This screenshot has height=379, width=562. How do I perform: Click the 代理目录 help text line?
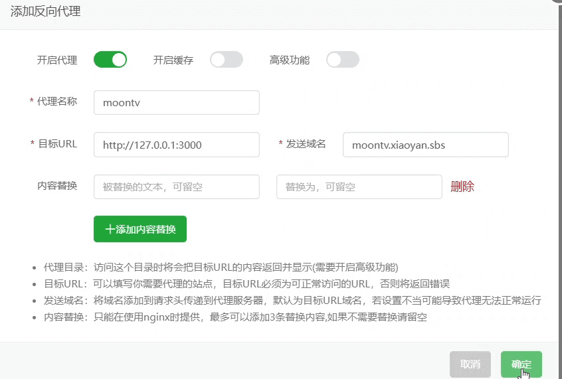pyautogui.click(x=221, y=267)
